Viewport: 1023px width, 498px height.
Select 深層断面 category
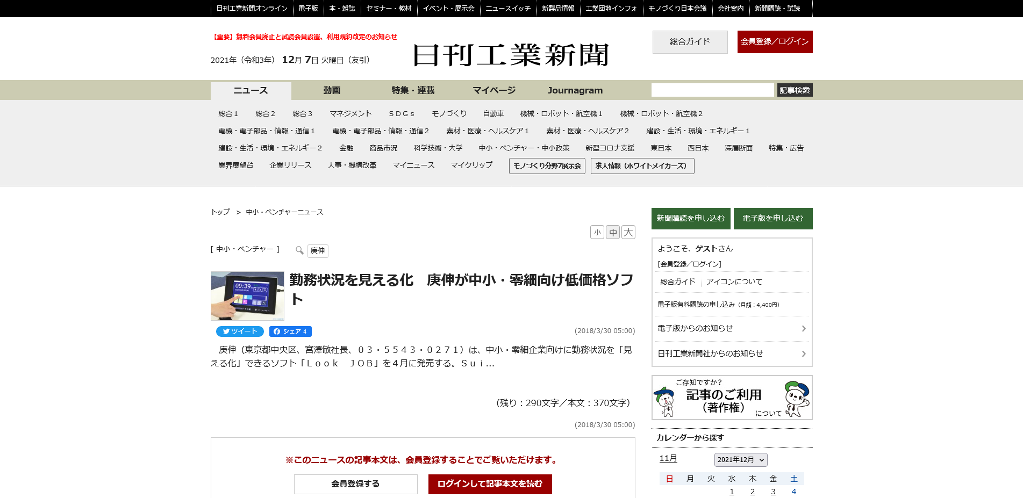pyautogui.click(x=738, y=148)
